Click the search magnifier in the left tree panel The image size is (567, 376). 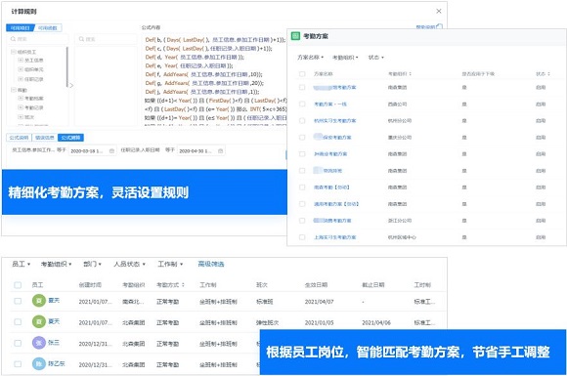13,39
